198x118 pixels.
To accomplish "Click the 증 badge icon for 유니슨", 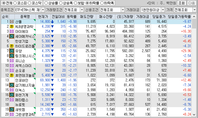I will pos(12,61).
